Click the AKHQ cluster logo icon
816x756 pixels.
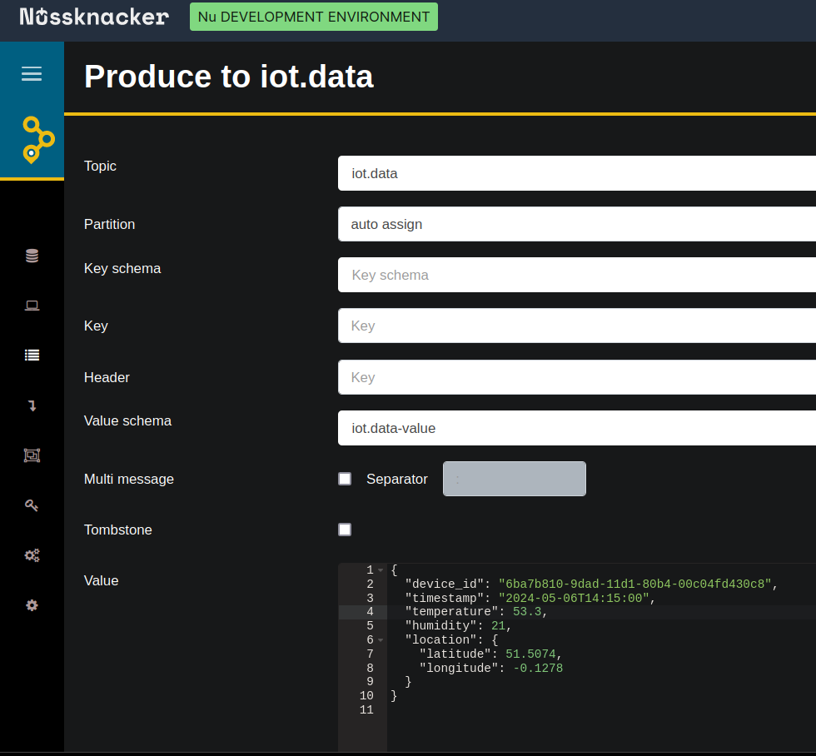[x=38, y=139]
